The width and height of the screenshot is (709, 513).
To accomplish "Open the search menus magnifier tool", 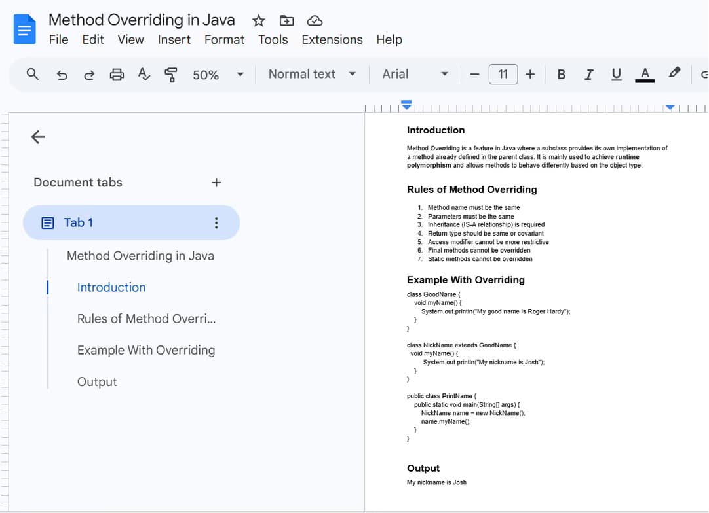I will [33, 74].
